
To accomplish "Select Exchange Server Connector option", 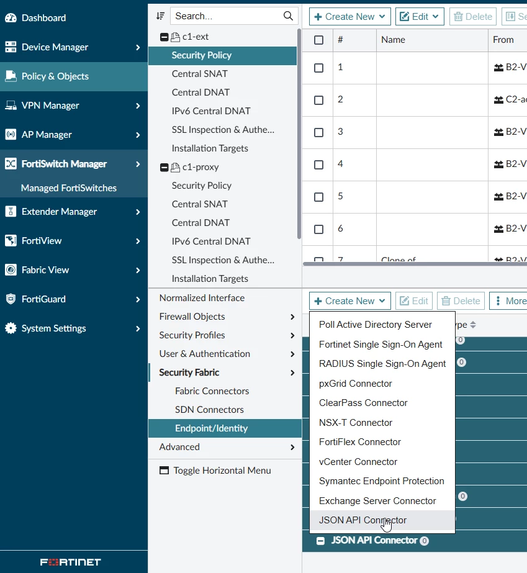I will 382,500.
